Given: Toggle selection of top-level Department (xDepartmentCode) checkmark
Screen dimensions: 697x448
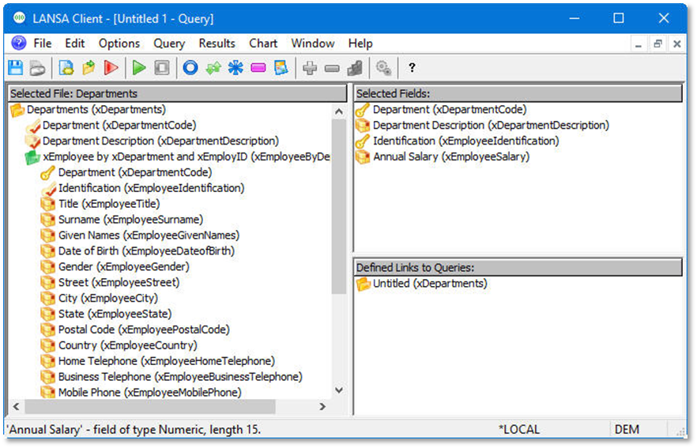Looking at the screenshot, I should [33, 126].
